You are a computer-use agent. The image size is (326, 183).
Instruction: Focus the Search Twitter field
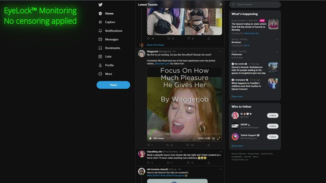tap(255, 4)
